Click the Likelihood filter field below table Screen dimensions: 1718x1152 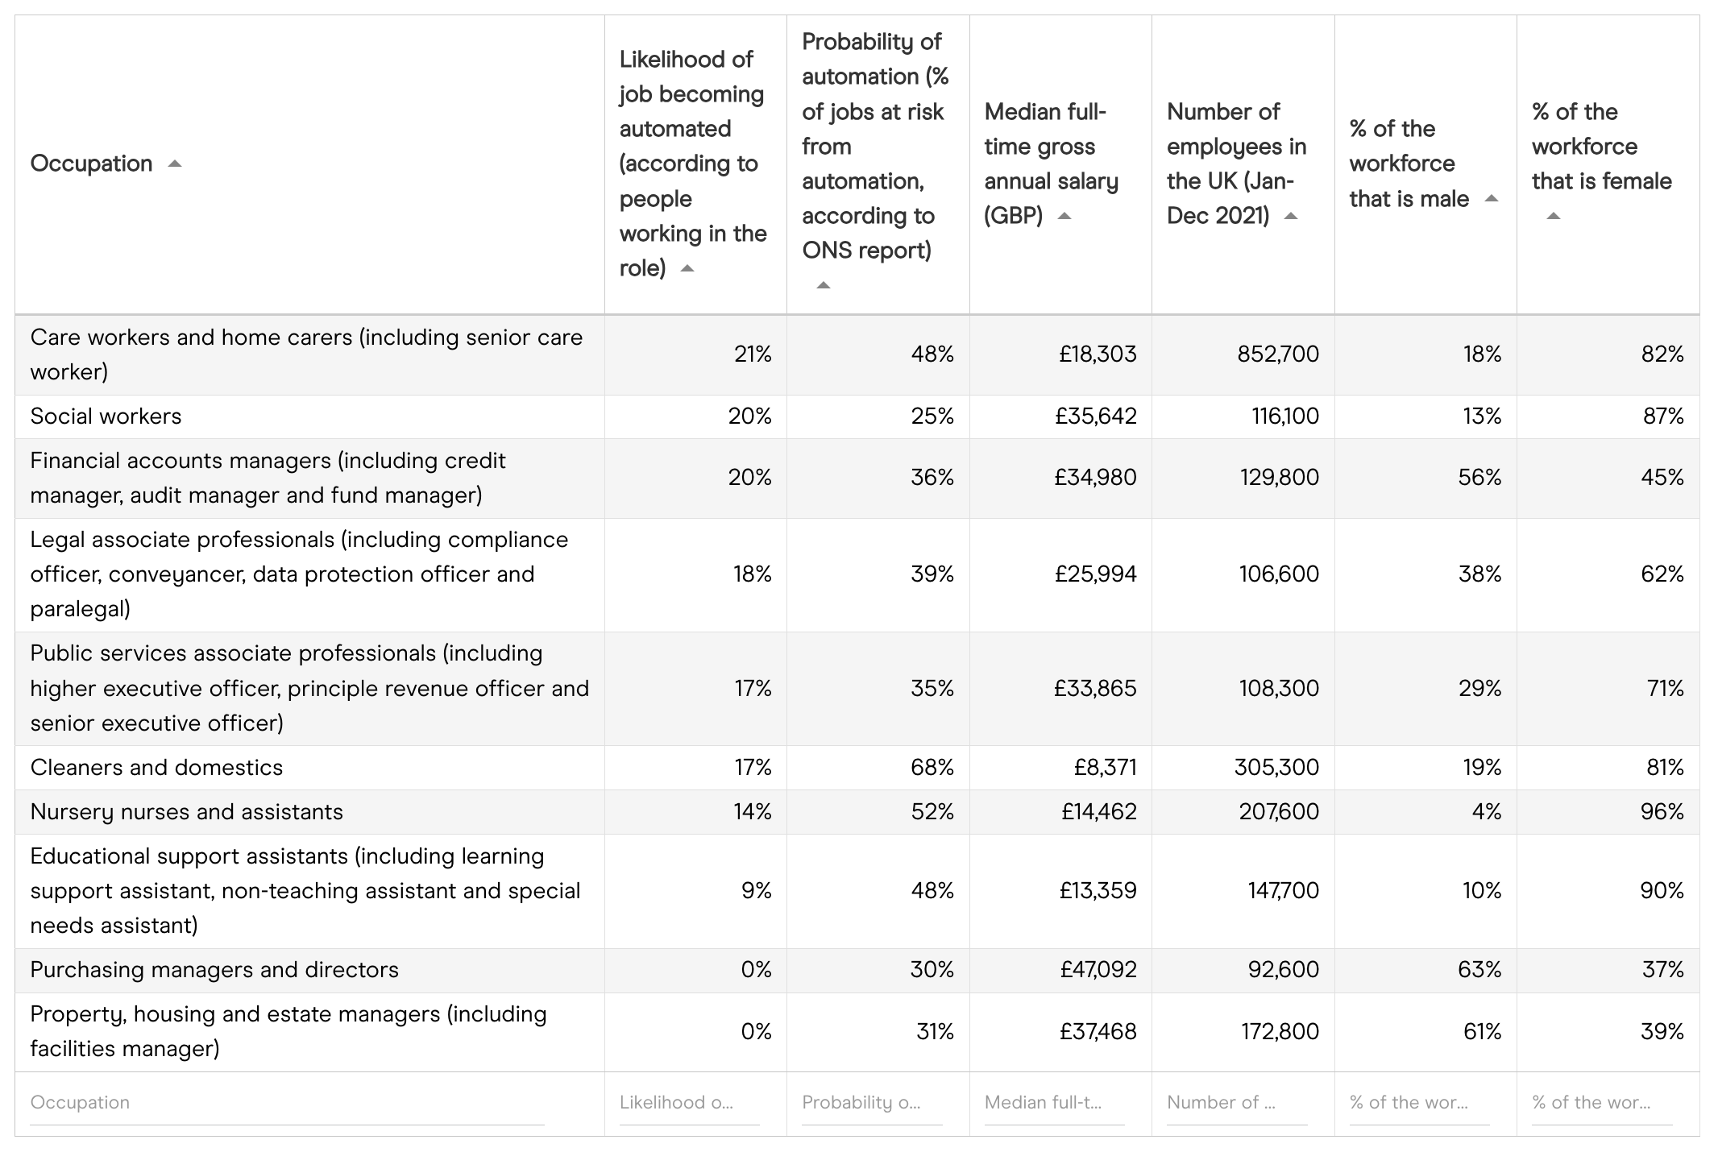tap(689, 1103)
